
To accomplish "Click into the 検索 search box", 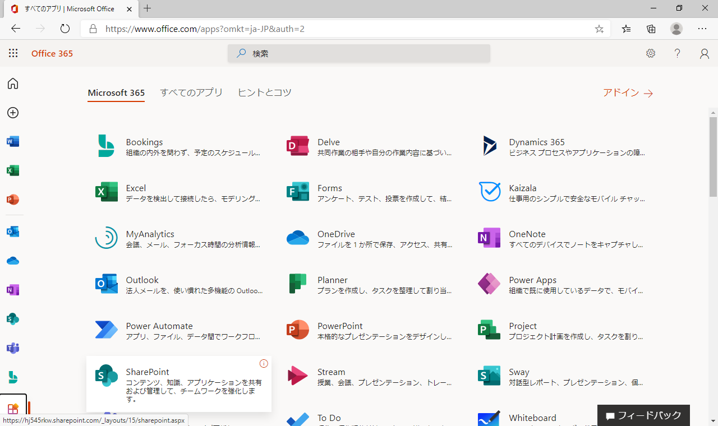I will [x=359, y=53].
